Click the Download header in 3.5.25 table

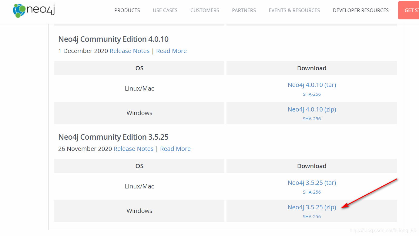pyautogui.click(x=312, y=166)
